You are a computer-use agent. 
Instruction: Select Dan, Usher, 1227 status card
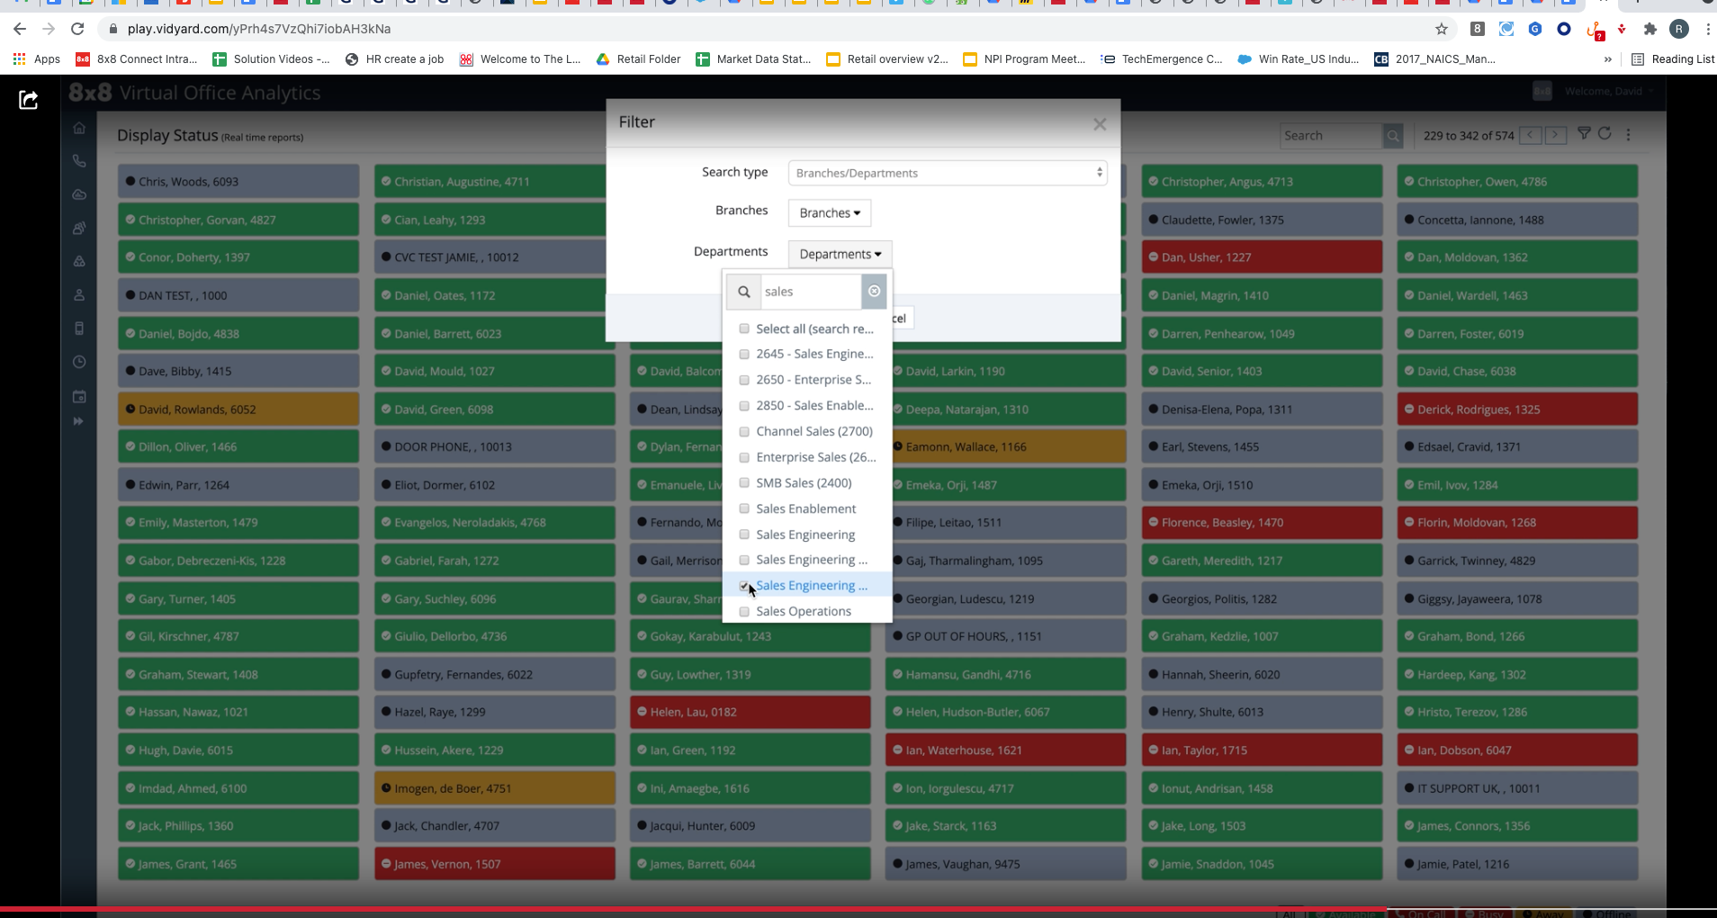click(1262, 257)
